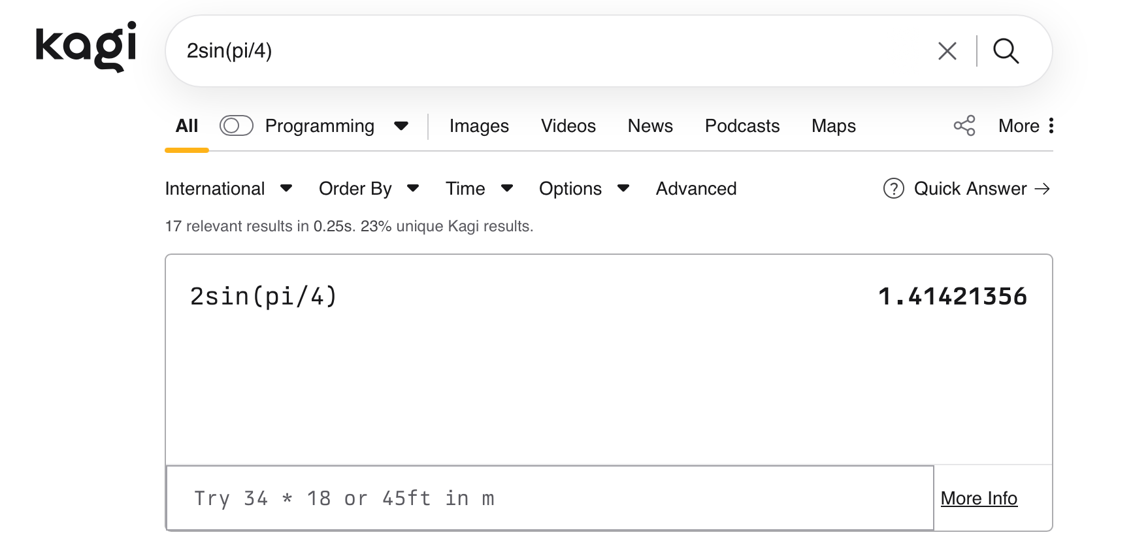Screen dimensions: 1133x558
Task: Focus the calculator expression input field
Action: (549, 499)
